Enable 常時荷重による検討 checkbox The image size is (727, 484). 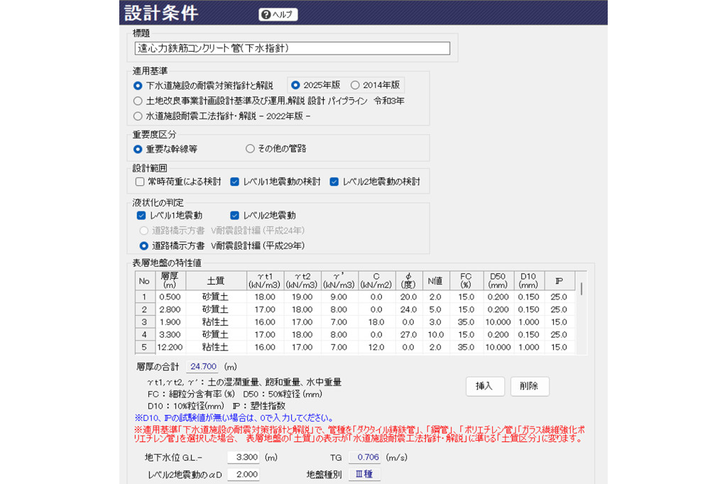click(140, 182)
